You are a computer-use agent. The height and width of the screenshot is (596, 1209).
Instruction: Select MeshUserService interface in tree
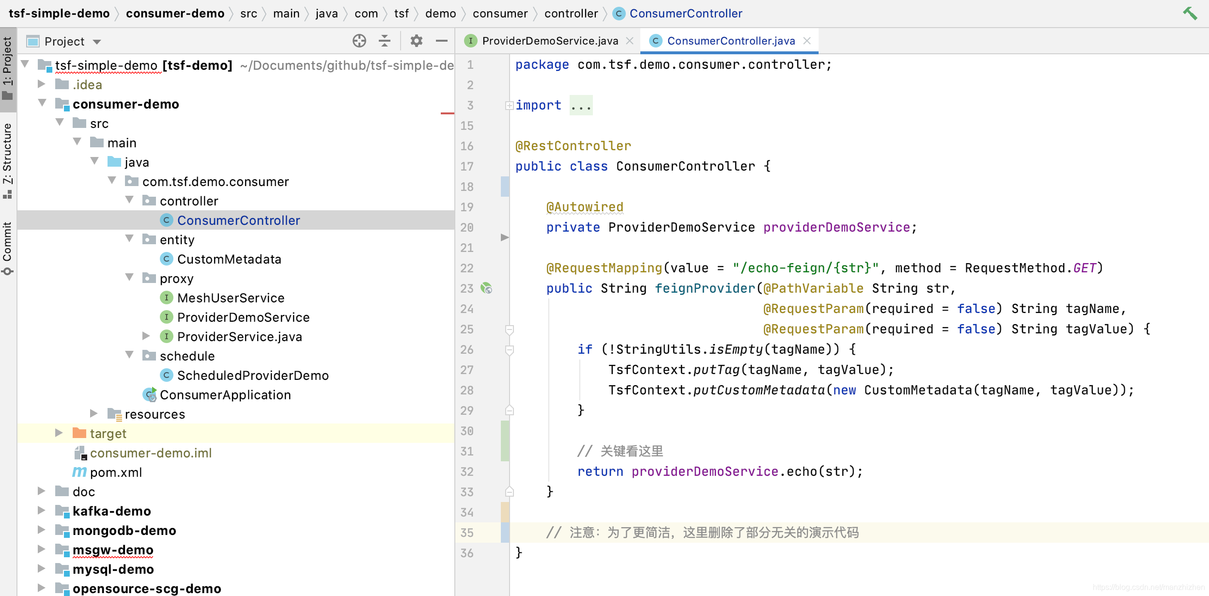point(231,298)
